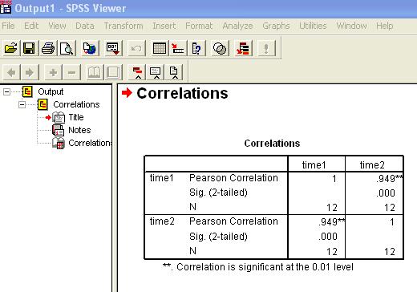Open the Insert menu
Screen dimensions: 417x292
[x=164, y=26]
